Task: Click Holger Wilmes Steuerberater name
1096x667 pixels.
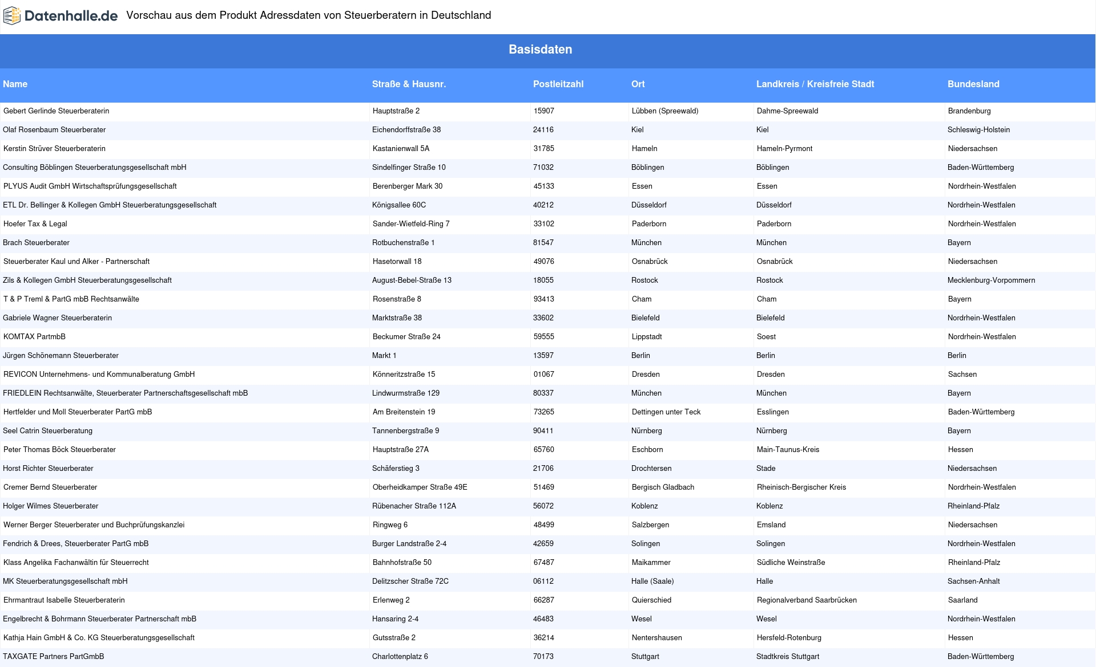Action: [x=50, y=506]
